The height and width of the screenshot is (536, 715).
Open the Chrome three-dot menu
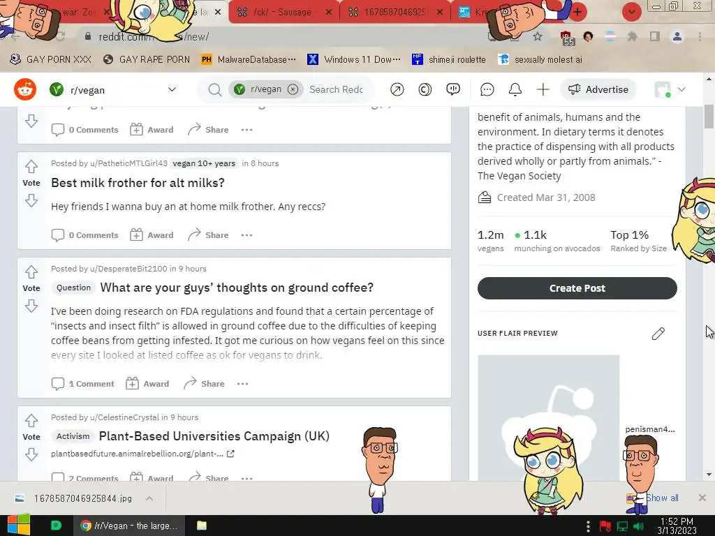tap(700, 36)
